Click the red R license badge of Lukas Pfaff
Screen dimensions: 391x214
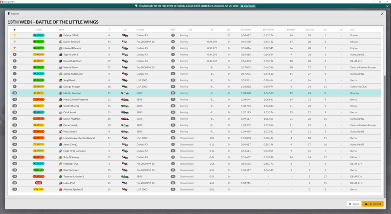pyautogui.click(x=39, y=183)
